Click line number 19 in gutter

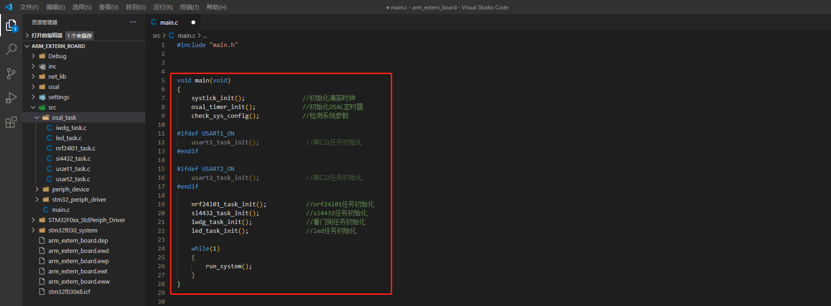click(161, 204)
